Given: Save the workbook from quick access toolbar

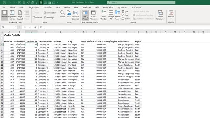Looking at the screenshot, I should click(4, 3).
